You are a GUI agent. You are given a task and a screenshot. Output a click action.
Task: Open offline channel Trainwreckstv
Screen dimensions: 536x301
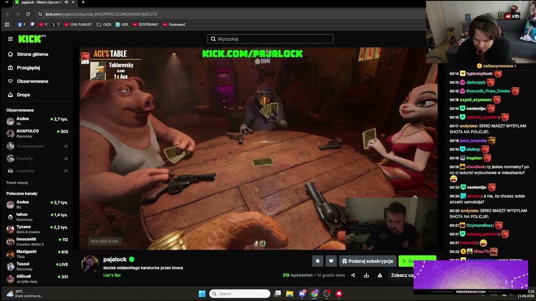pyautogui.click(x=37, y=146)
